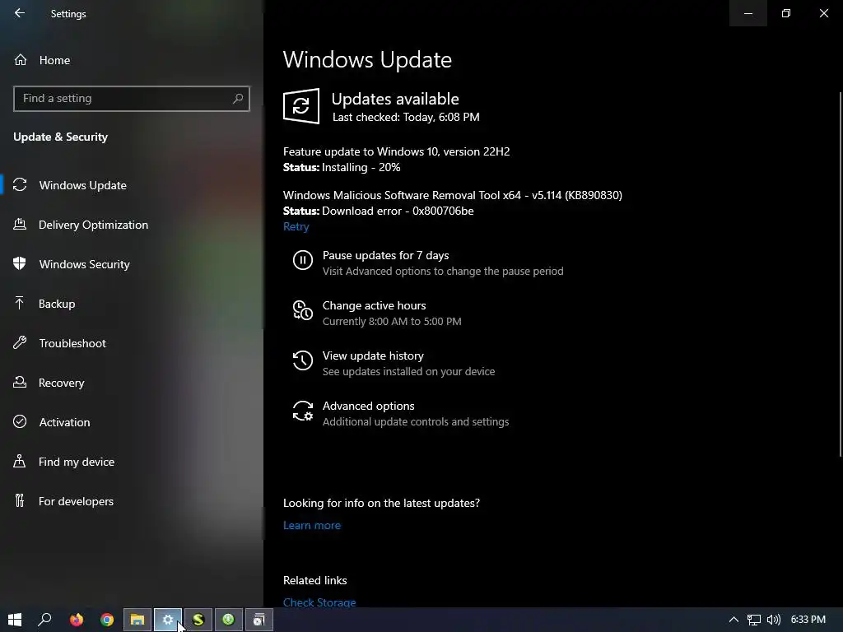Open the green download app on taskbar
This screenshot has height=632, width=843.
229,620
